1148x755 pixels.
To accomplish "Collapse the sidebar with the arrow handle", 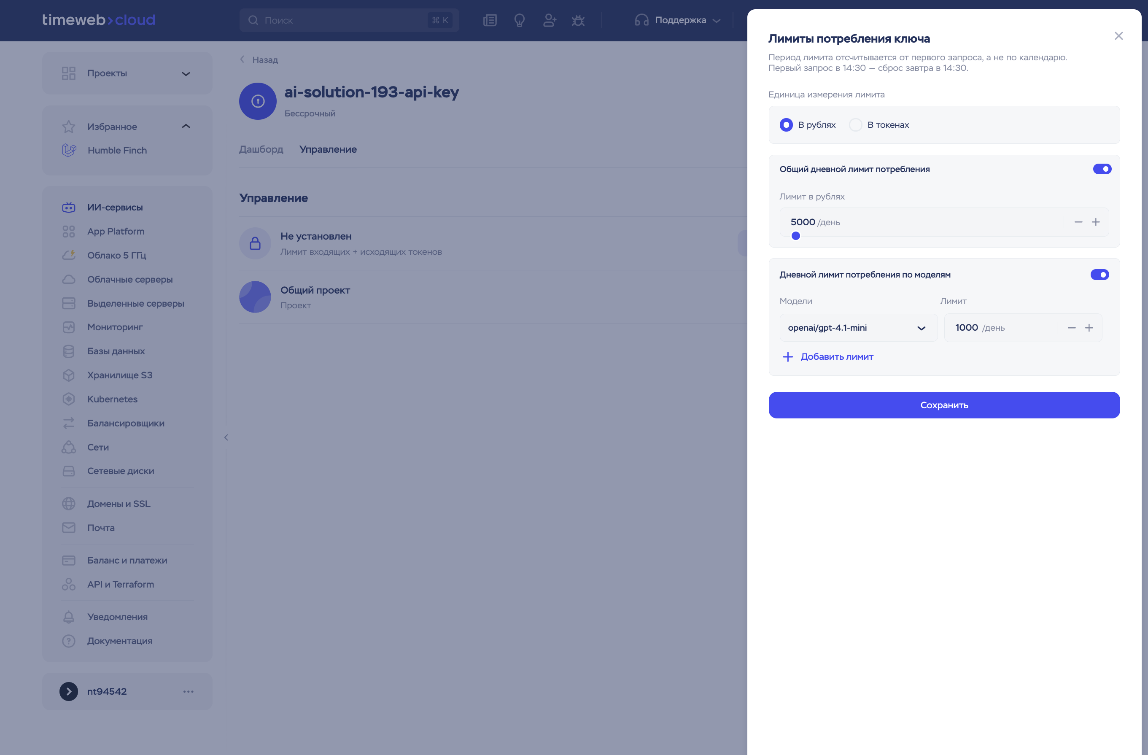I will tap(226, 437).
